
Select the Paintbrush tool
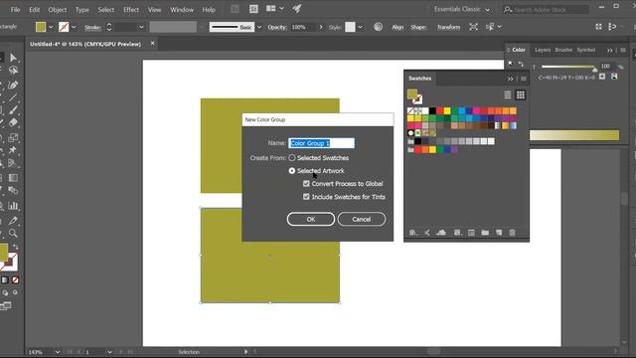(13, 110)
